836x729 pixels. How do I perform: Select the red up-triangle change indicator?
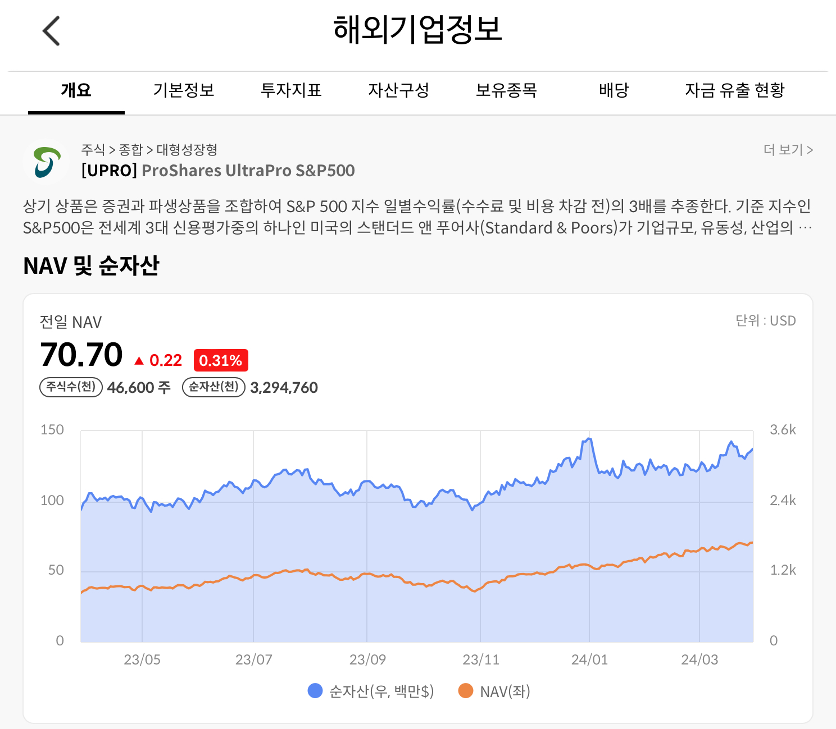click(x=139, y=361)
